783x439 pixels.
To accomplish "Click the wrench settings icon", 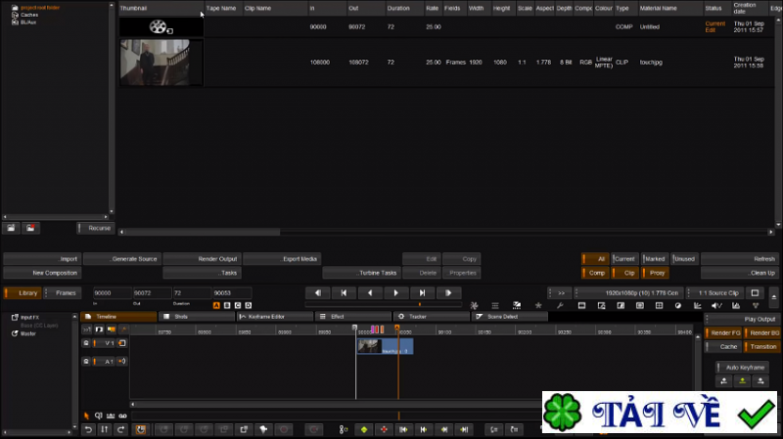I will 560,305.
